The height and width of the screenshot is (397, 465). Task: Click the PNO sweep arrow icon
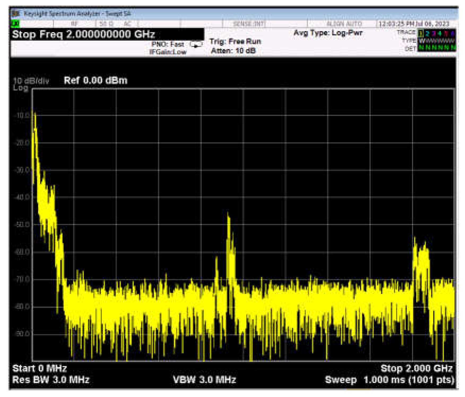pos(196,44)
